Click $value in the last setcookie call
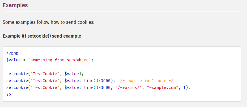Screen dimensions: 247x107 tap(72, 87)
